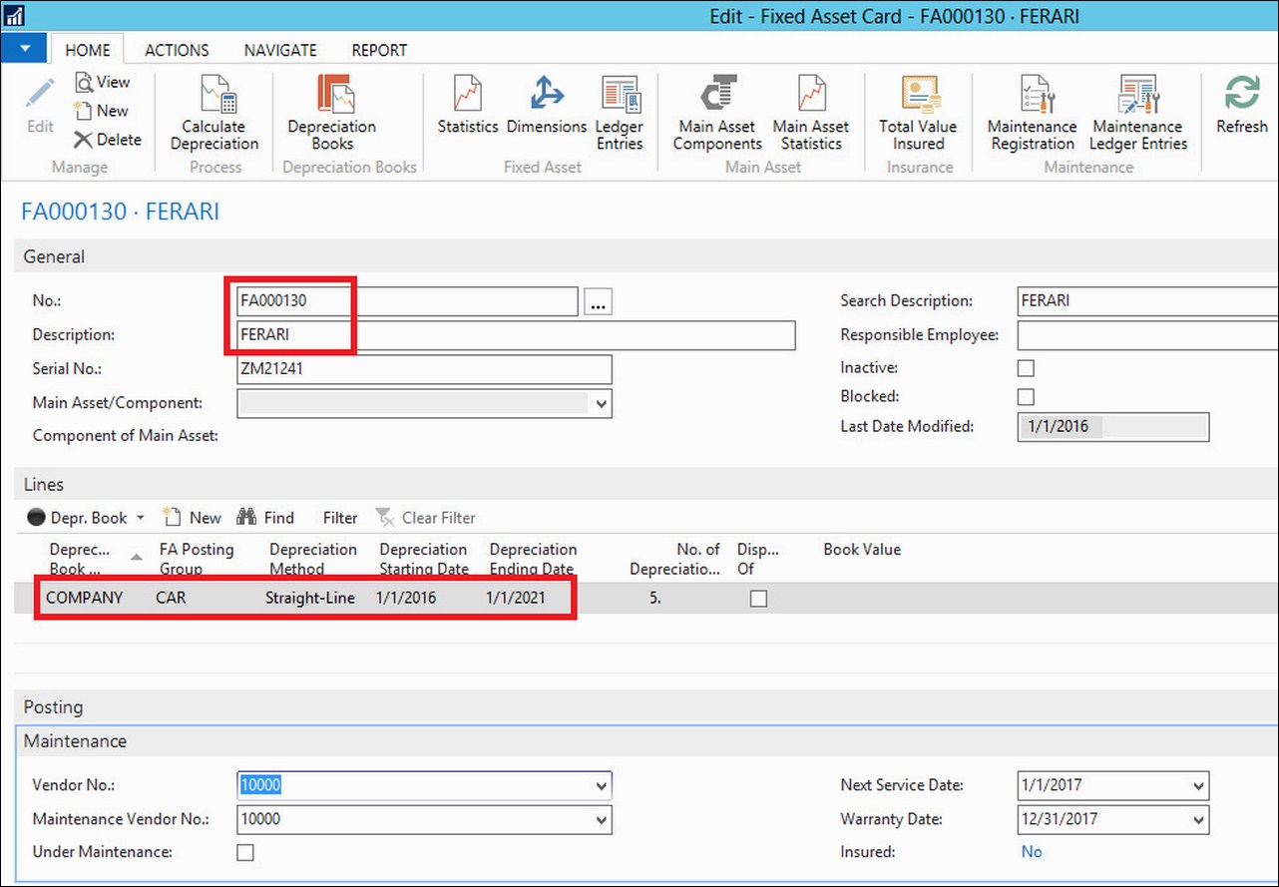This screenshot has height=887, width=1279.
Task: Open Ledger Entries
Action: point(620,112)
